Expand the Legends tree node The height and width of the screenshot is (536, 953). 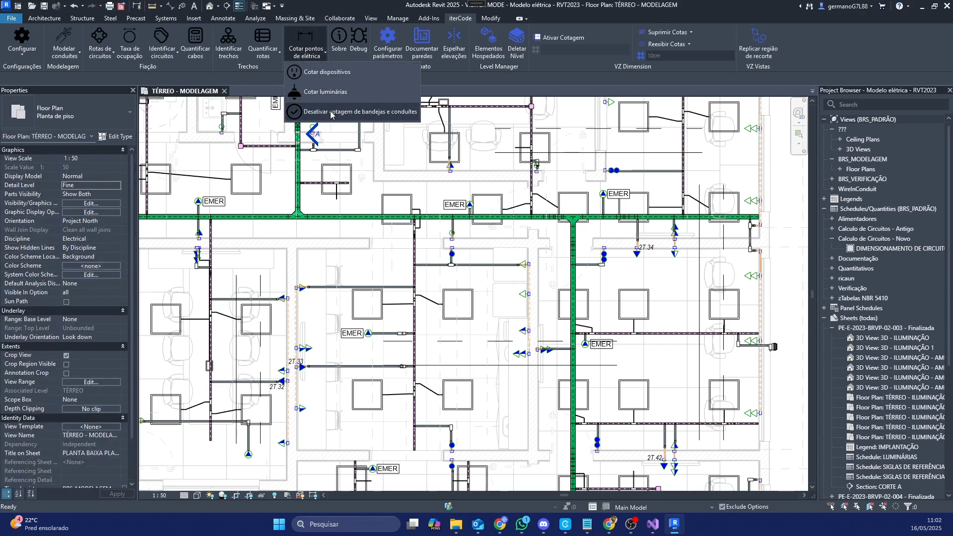(824, 199)
